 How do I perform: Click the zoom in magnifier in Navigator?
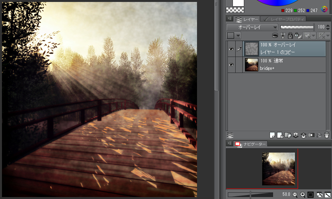point(302,194)
